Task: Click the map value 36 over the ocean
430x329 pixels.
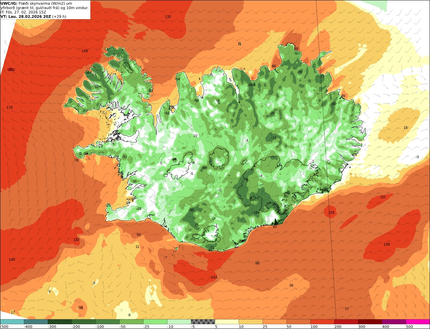Action: [x=291, y=285]
